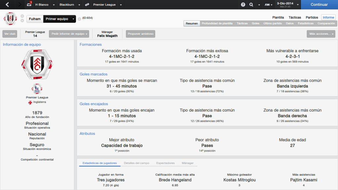Open the Informe menu
The height and width of the screenshot is (190, 338).
pyautogui.click(x=328, y=17)
